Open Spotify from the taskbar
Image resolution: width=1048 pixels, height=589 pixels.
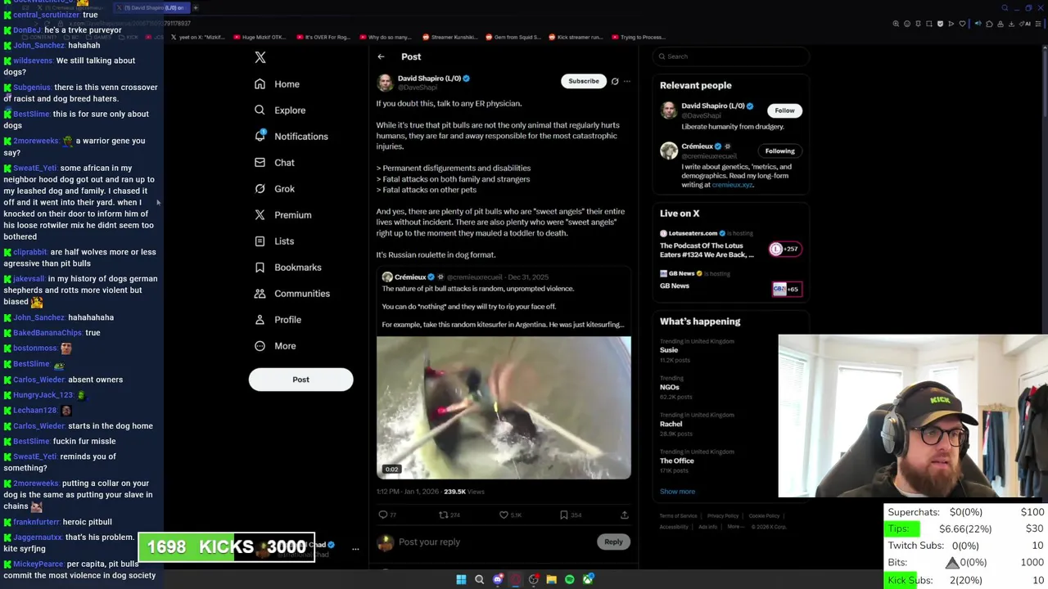tap(569, 580)
